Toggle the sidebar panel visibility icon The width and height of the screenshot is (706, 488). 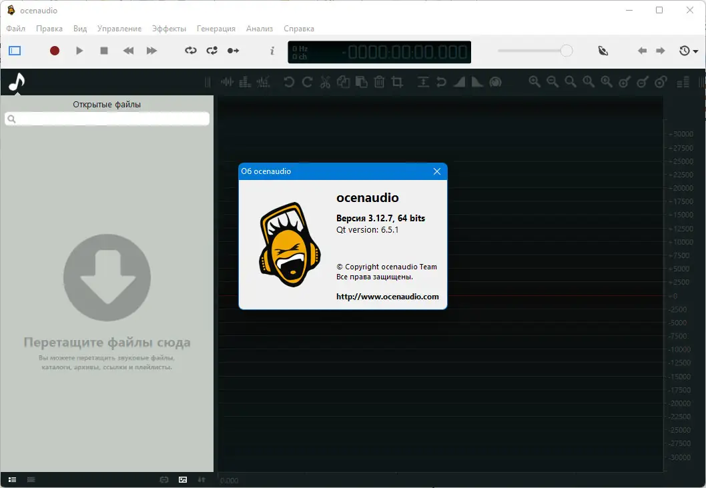pyautogui.click(x=15, y=51)
